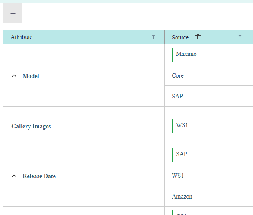The image size is (253, 215).
Task: Open the Attribute column filter
Action: pyautogui.click(x=154, y=37)
